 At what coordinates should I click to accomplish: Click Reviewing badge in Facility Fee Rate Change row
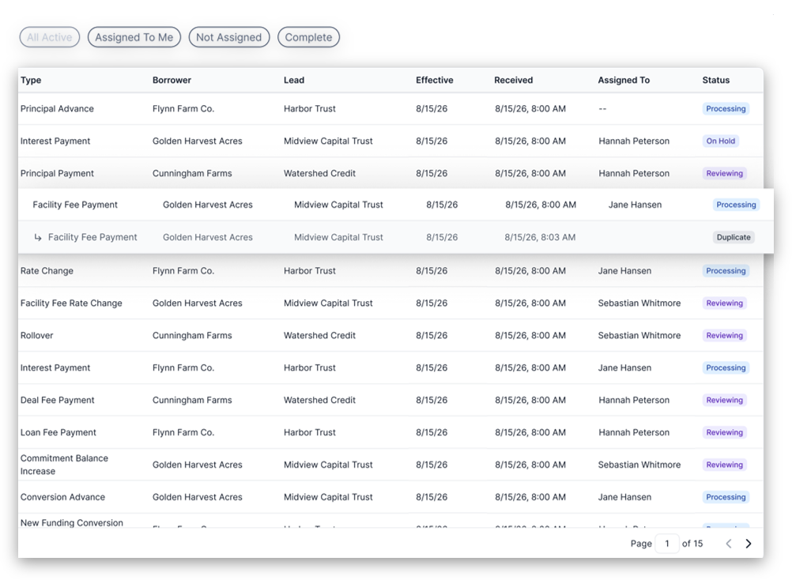[724, 303]
